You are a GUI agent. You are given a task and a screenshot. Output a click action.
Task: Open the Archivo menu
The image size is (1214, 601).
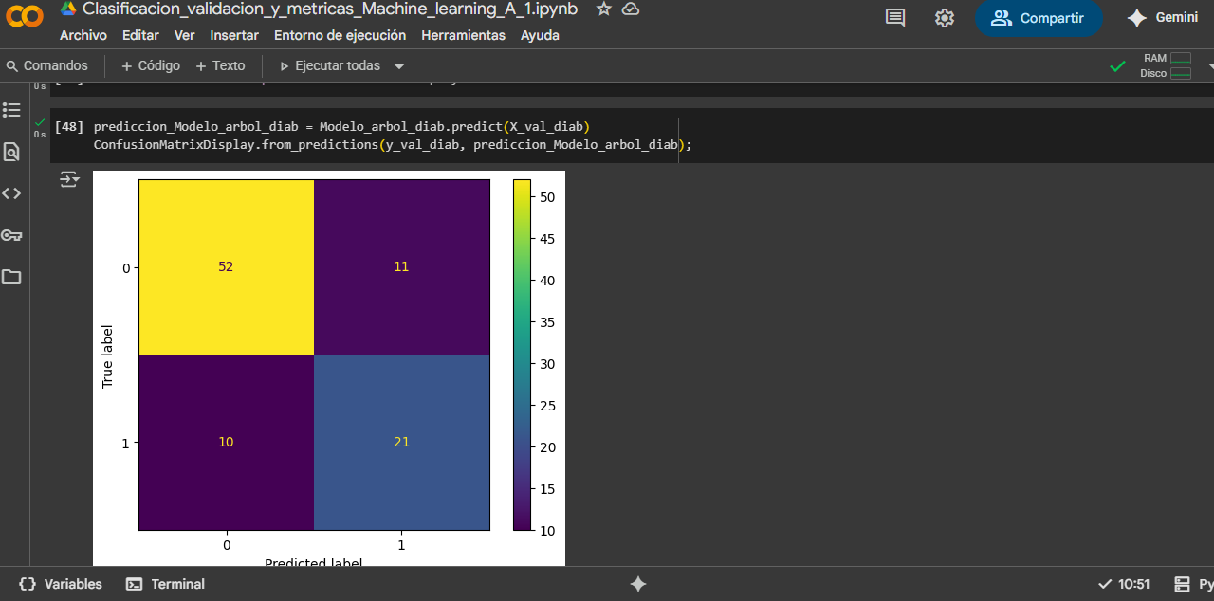tap(83, 35)
